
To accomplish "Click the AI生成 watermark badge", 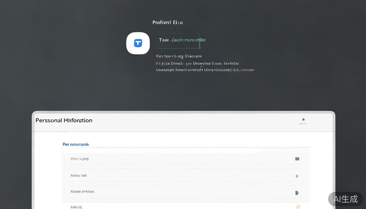I will coord(345,199).
